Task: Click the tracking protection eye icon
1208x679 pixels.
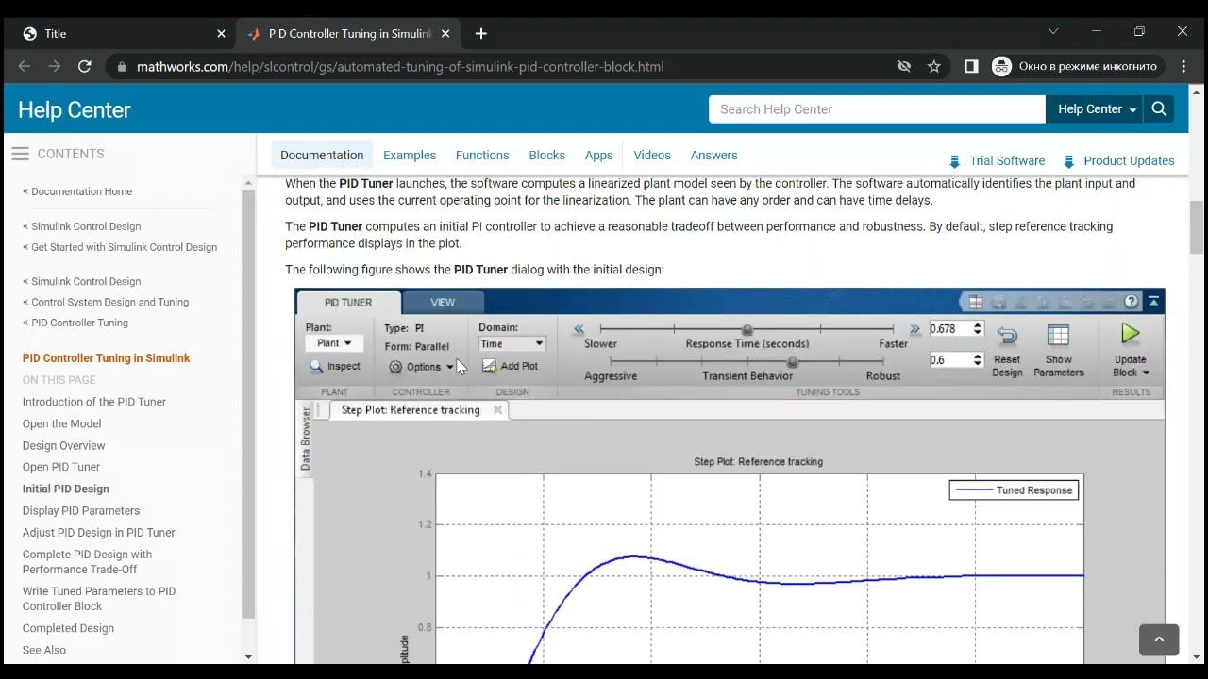Action: 904,66
